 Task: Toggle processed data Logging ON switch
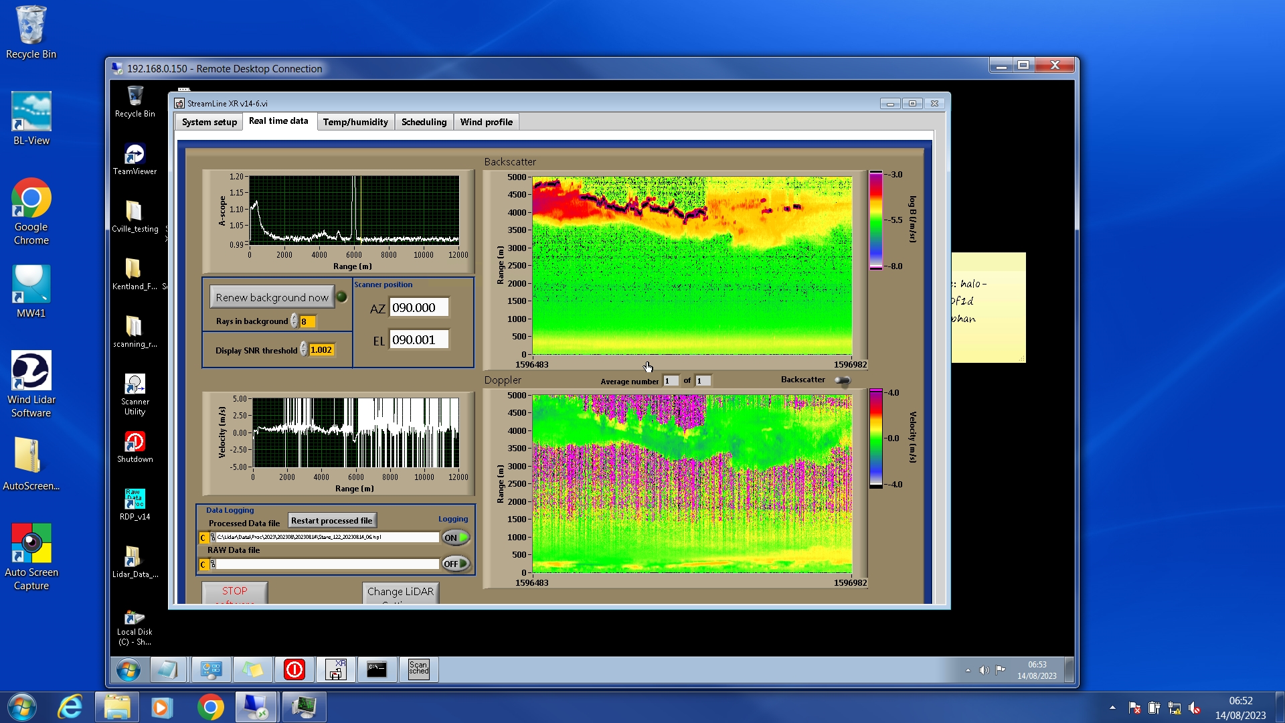(x=456, y=538)
